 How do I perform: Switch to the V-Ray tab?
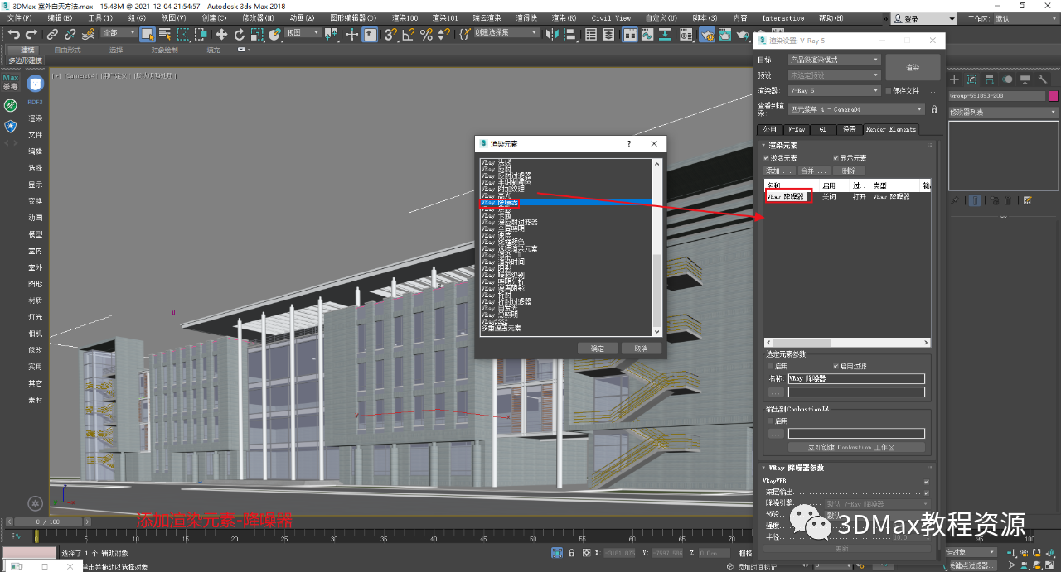(x=797, y=129)
